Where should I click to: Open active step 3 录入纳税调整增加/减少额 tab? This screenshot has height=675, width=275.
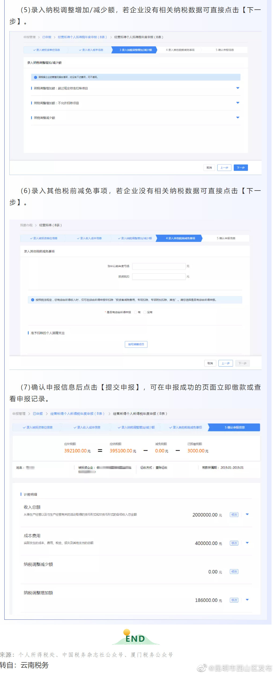click(134, 50)
